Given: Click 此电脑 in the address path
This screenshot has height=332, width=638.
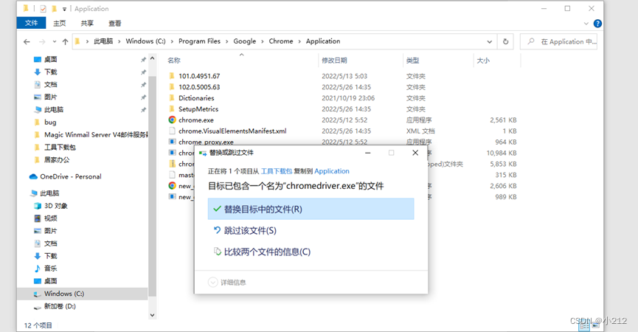Looking at the screenshot, I should 103,41.
